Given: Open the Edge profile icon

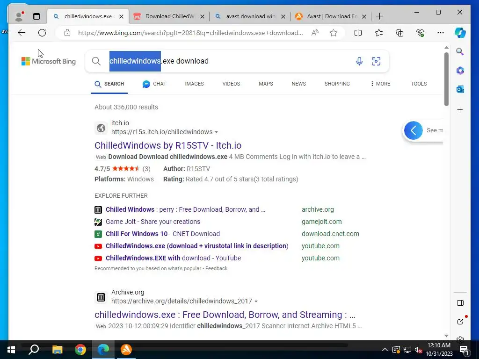Looking at the screenshot, I should [19, 16].
